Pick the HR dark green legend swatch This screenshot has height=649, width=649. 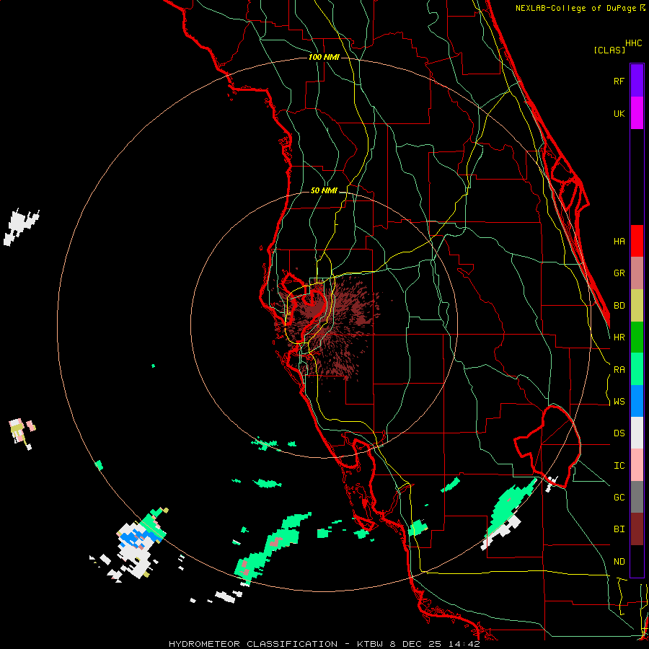[637, 337]
